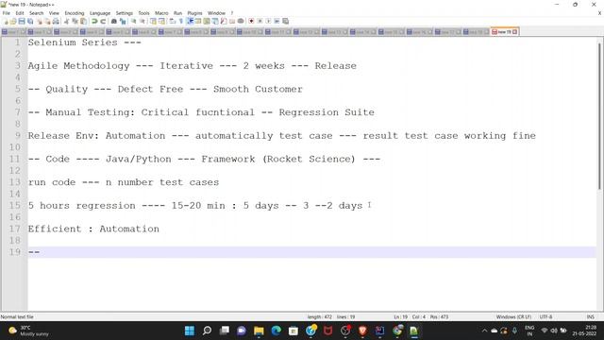This screenshot has width=604, height=340.
Task: Cut selection using the scissors toolbar icon
Action: tap(66, 21)
